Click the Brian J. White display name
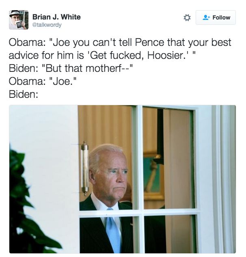This screenshot has height=257, width=246. click(56, 17)
